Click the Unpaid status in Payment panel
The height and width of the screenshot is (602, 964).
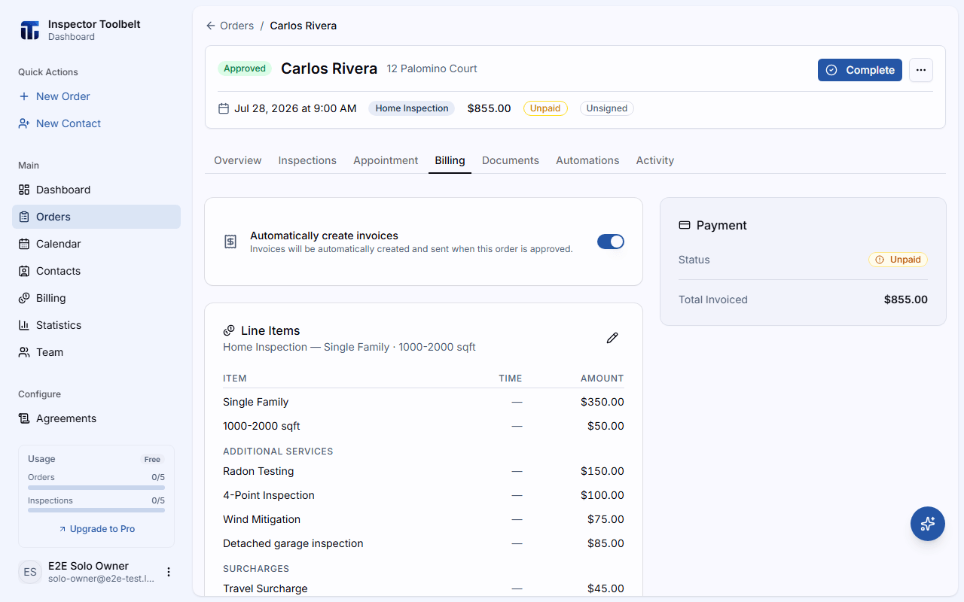898,260
